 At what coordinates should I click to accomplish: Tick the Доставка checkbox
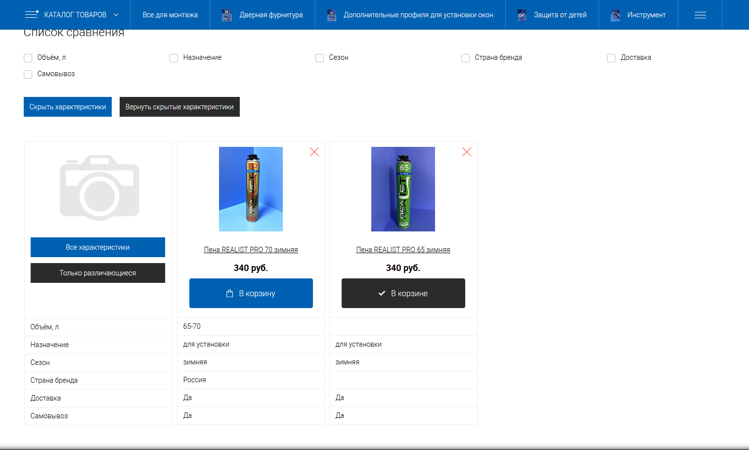[612, 58]
